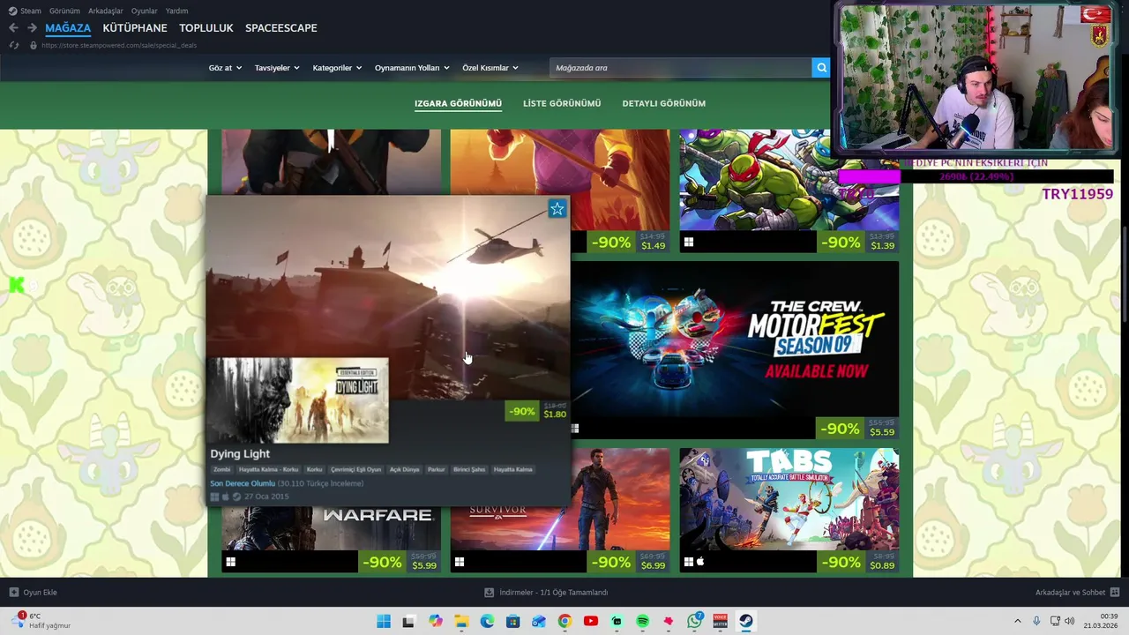Reload the store page
The height and width of the screenshot is (635, 1129).
[x=13, y=45]
